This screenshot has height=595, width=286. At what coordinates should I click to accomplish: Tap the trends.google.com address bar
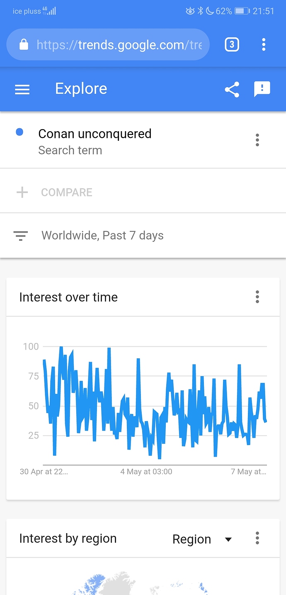pyautogui.click(x=108, y=44)
